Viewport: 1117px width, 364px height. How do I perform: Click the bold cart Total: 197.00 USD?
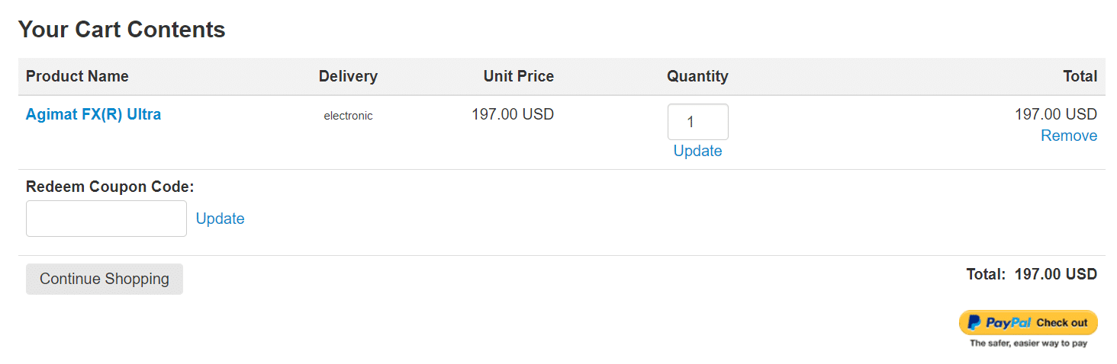pos(1032,274)
